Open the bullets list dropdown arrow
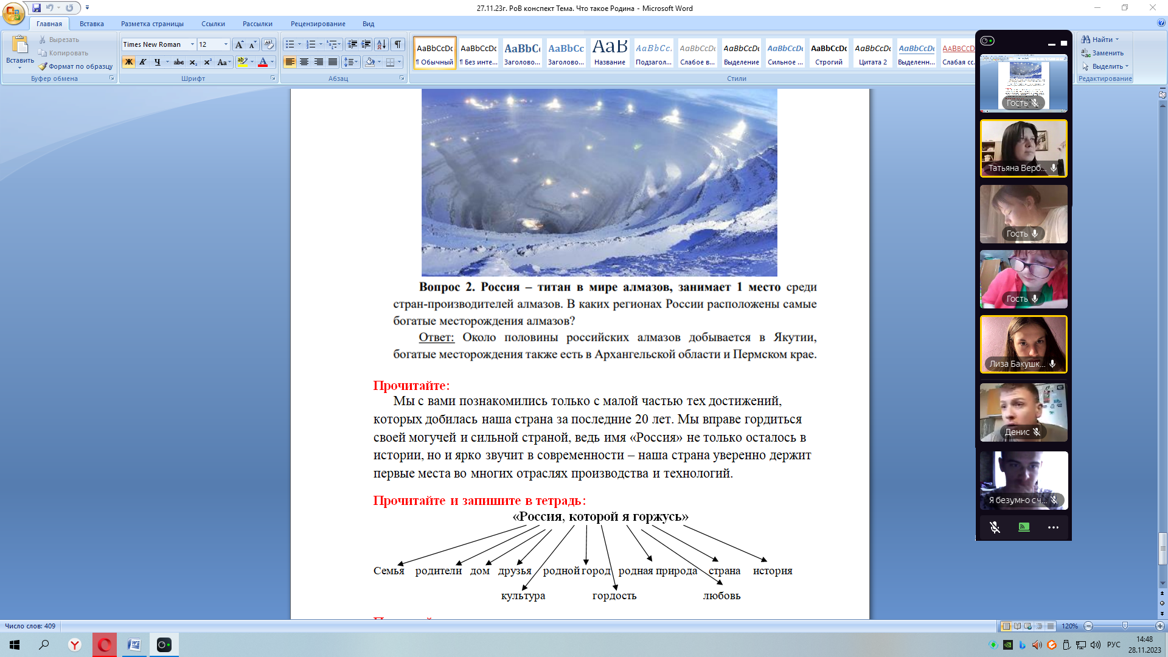 click(299, 44)
